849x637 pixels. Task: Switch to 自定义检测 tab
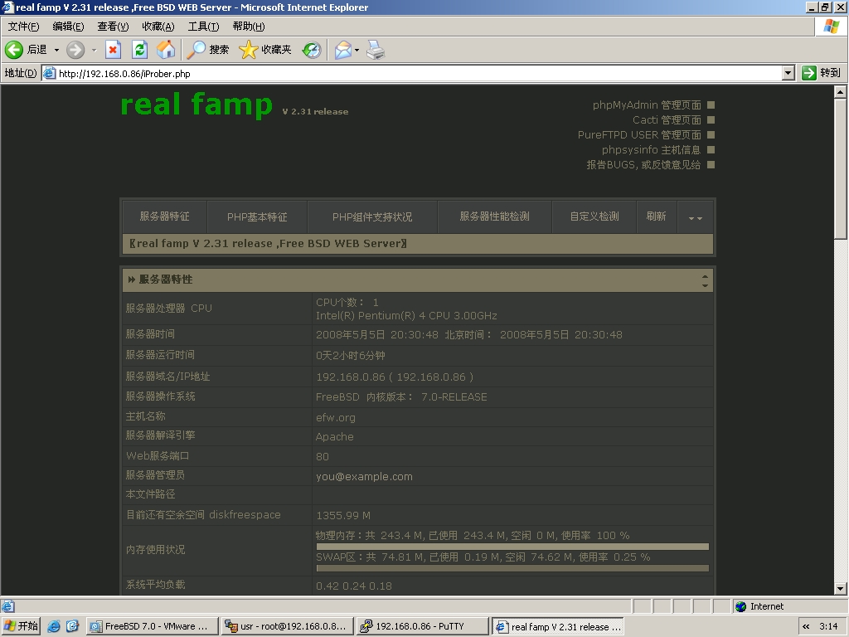pyautogui.click(x=594, y=216)
